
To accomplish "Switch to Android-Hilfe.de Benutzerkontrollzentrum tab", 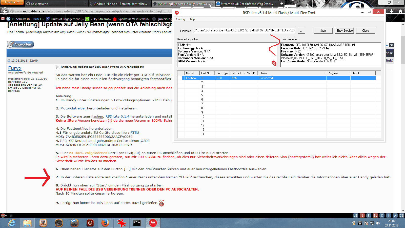I will 120,4.
